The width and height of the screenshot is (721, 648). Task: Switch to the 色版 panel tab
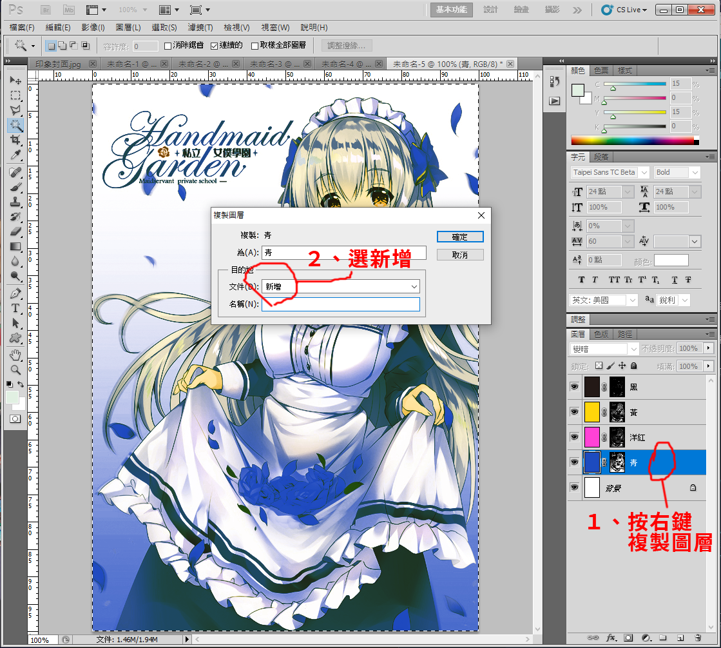coord(601,334)
